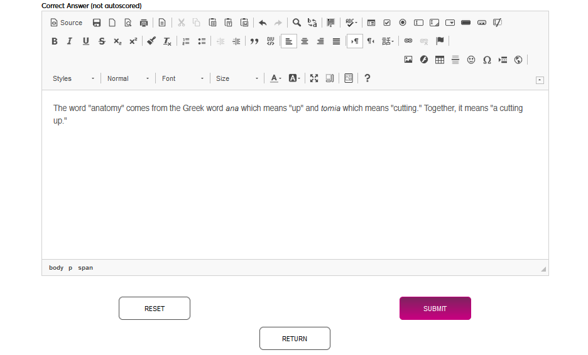Insert Horizontal Line
The width and height of the screenshot is (588, 355).
pos(455,60)
